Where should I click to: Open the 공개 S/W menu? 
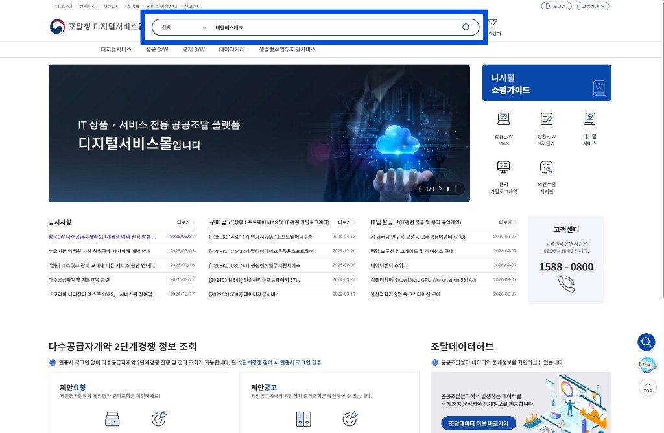[193, 49]
